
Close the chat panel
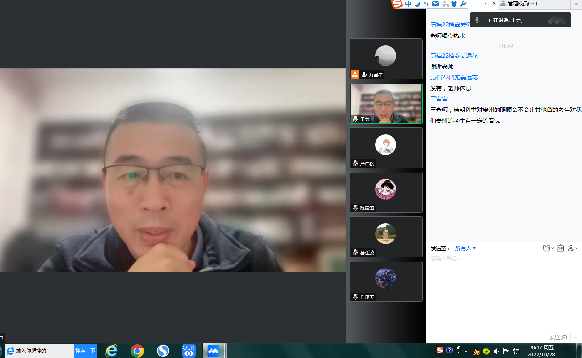[x=494, y=3]
